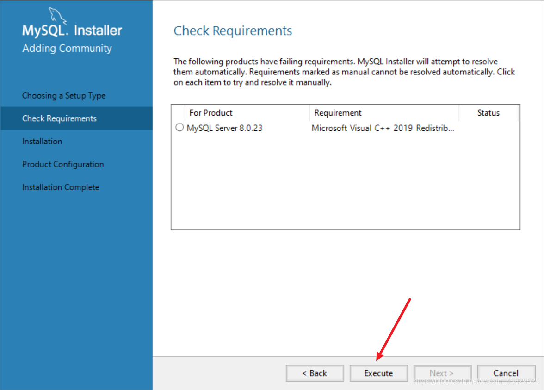Screen dimensions: 544x390
Task: Click the Execute button
Action: pyautogui.click(x=378, y=373)
